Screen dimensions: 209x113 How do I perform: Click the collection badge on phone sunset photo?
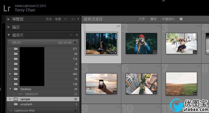[x=115, y=92]
